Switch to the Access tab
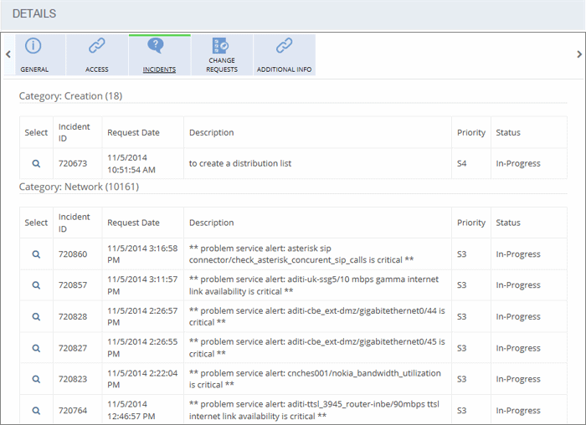The image size is (586, 425). pos(97,55)
